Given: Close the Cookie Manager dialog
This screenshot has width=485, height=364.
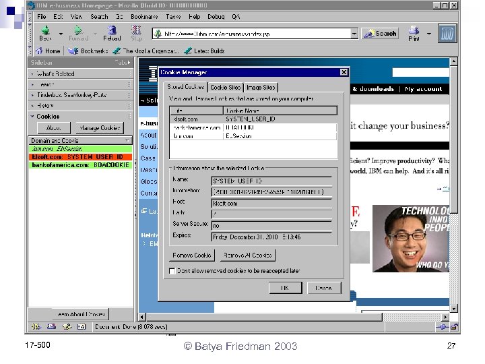Looking at the screenshot, I should click(344, 72).
